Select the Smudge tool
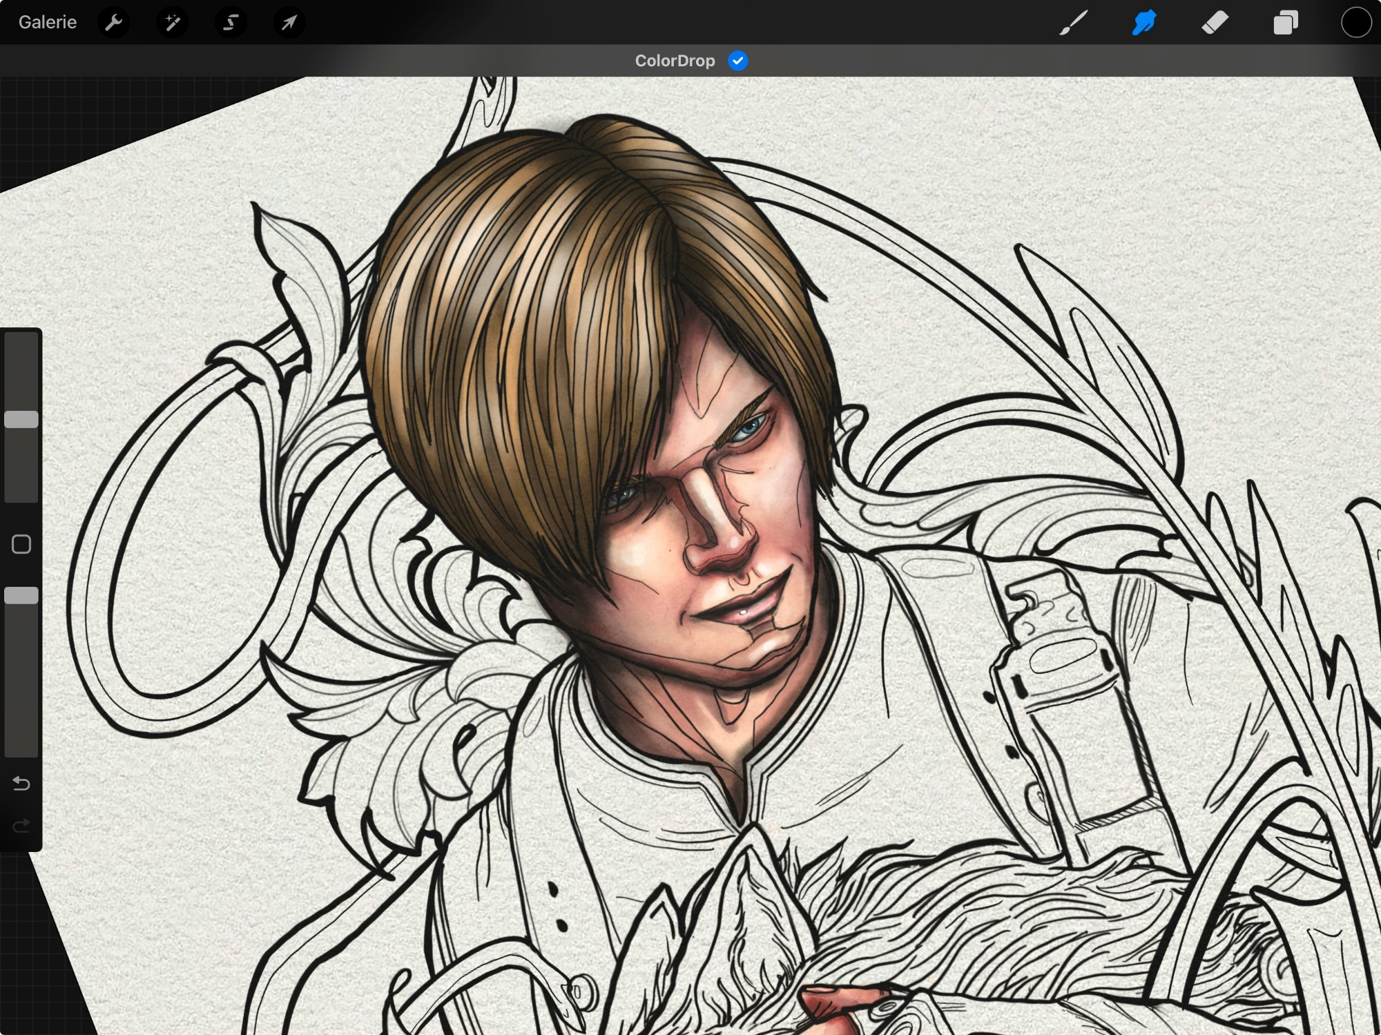 (1144, 23)
